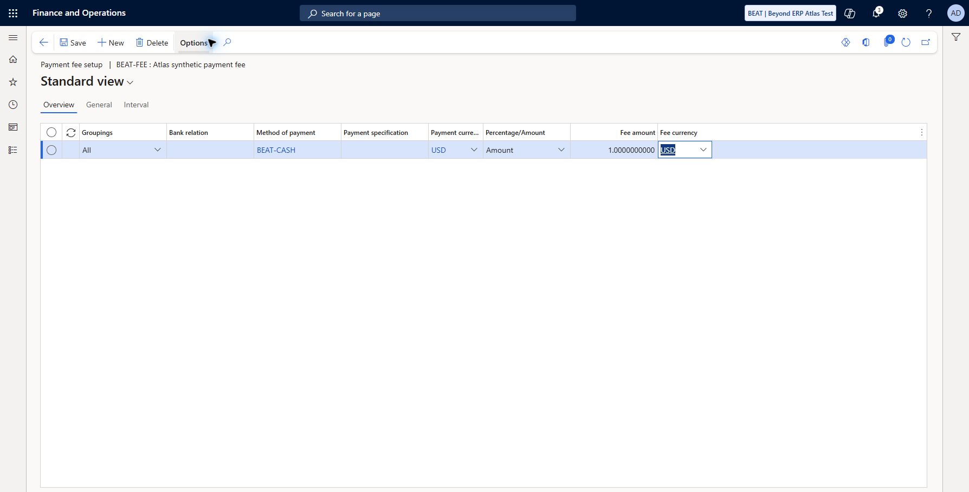This screenshot has width=969, height=492.
Task: Open filter pane funnel icon
Action: point(956,37)
